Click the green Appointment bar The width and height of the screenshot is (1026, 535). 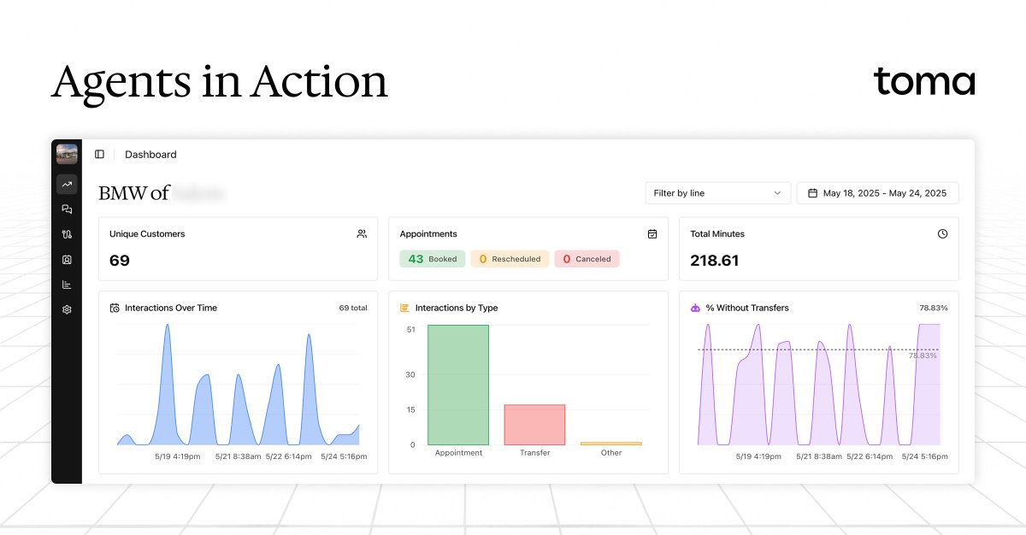click(x=458, y=385)
